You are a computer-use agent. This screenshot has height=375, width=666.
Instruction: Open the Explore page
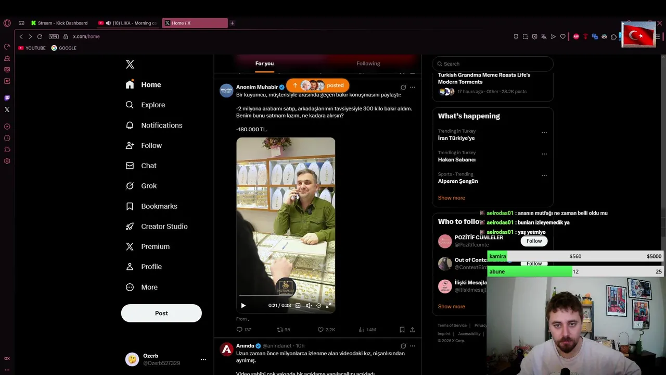coord(145,105)
